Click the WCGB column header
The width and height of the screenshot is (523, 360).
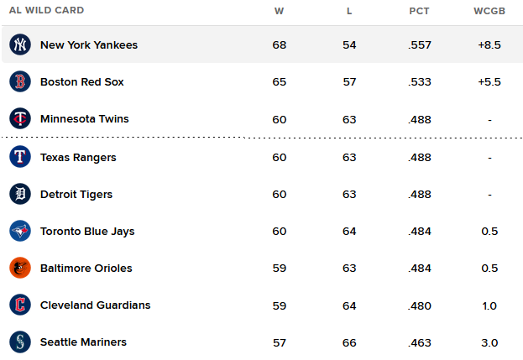point(489,11)
